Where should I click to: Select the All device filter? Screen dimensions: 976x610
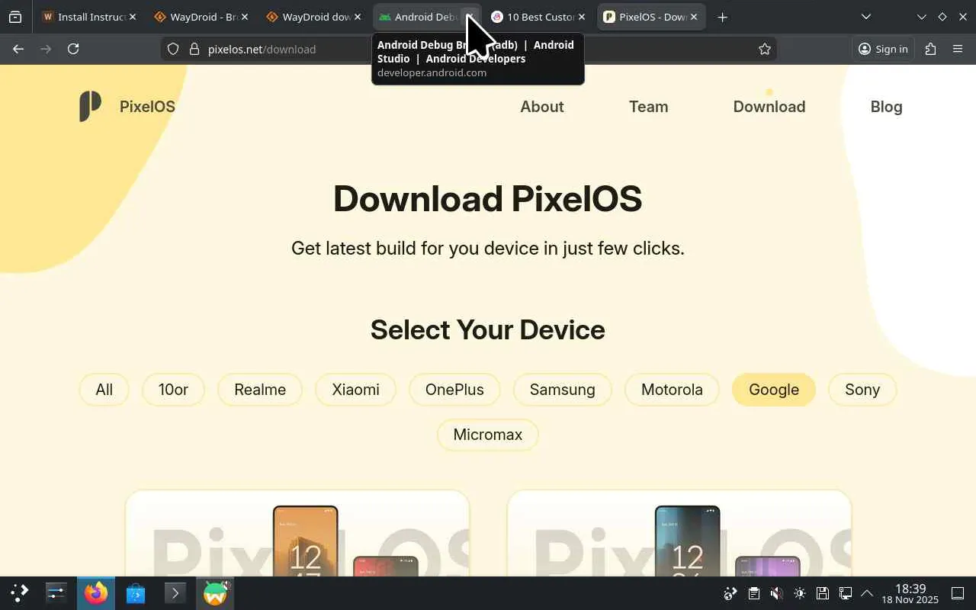click(x=104, y=390)
